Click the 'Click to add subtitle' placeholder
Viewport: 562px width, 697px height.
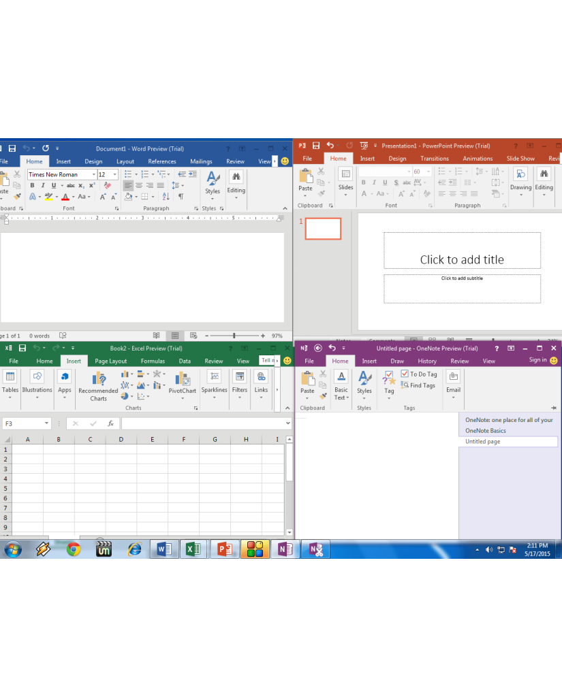click(x=463, y=289)
